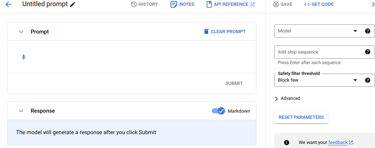Click the Reset Parameters button
Image resolution: width=375 pixels, height=148 pixels.
tap(301, 117)
